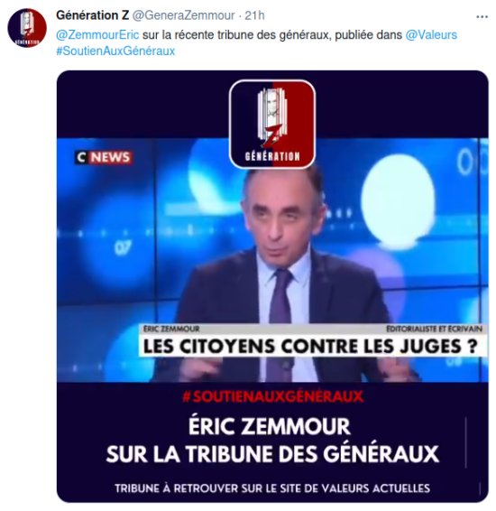Click the 'ÉDITORIALISTE ET ÉCRIVAIN' caption label
Screen dimensions: 496x511
pos(435,330)
